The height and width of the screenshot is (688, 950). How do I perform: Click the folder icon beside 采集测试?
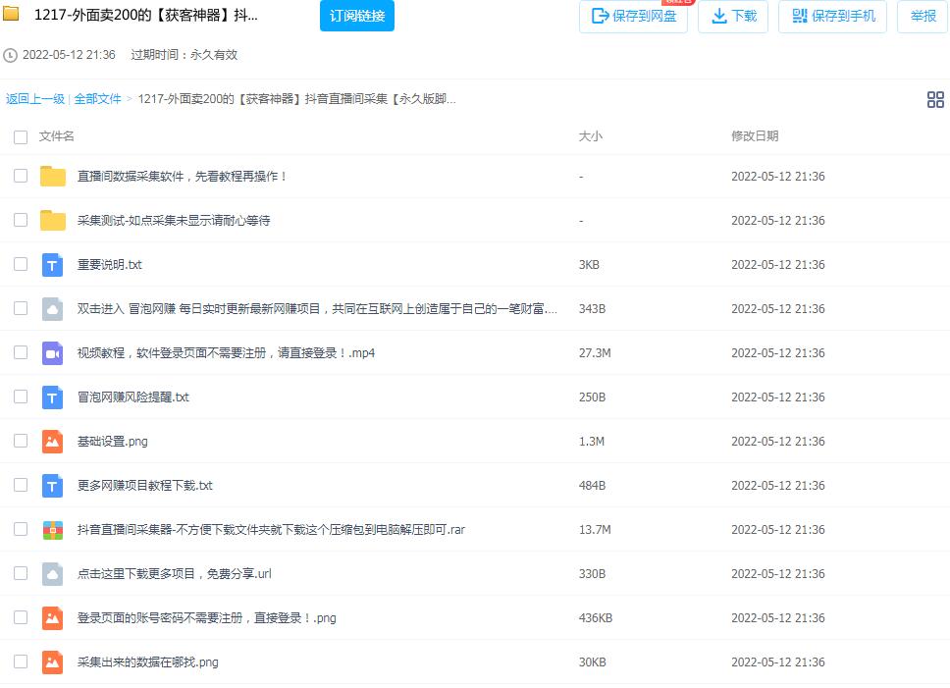[x=53, y=221]
